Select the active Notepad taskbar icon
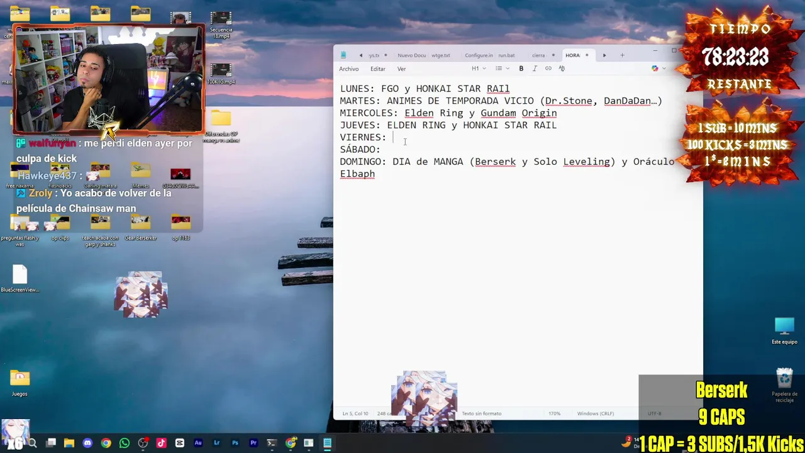 (327, 443)
